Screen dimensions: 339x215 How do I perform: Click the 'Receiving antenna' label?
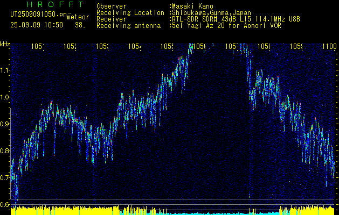[x=129, y=26]
